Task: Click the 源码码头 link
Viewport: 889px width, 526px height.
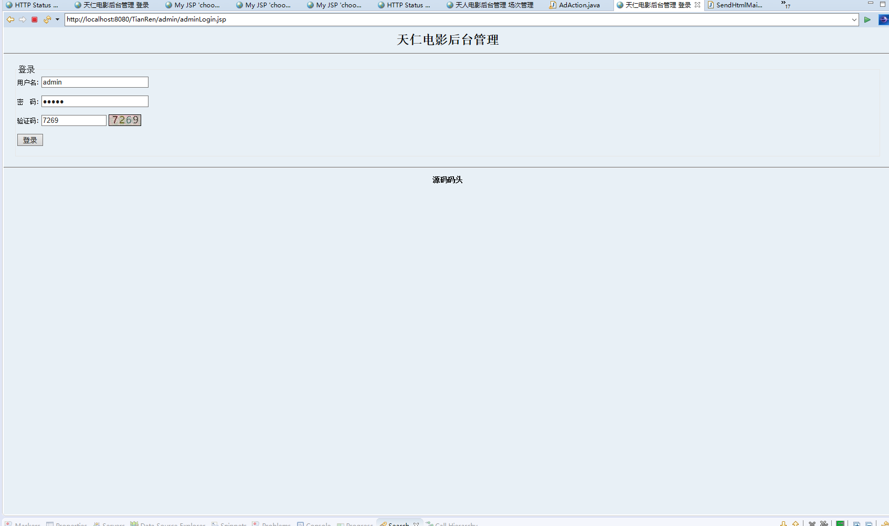Action: (447, 180)
